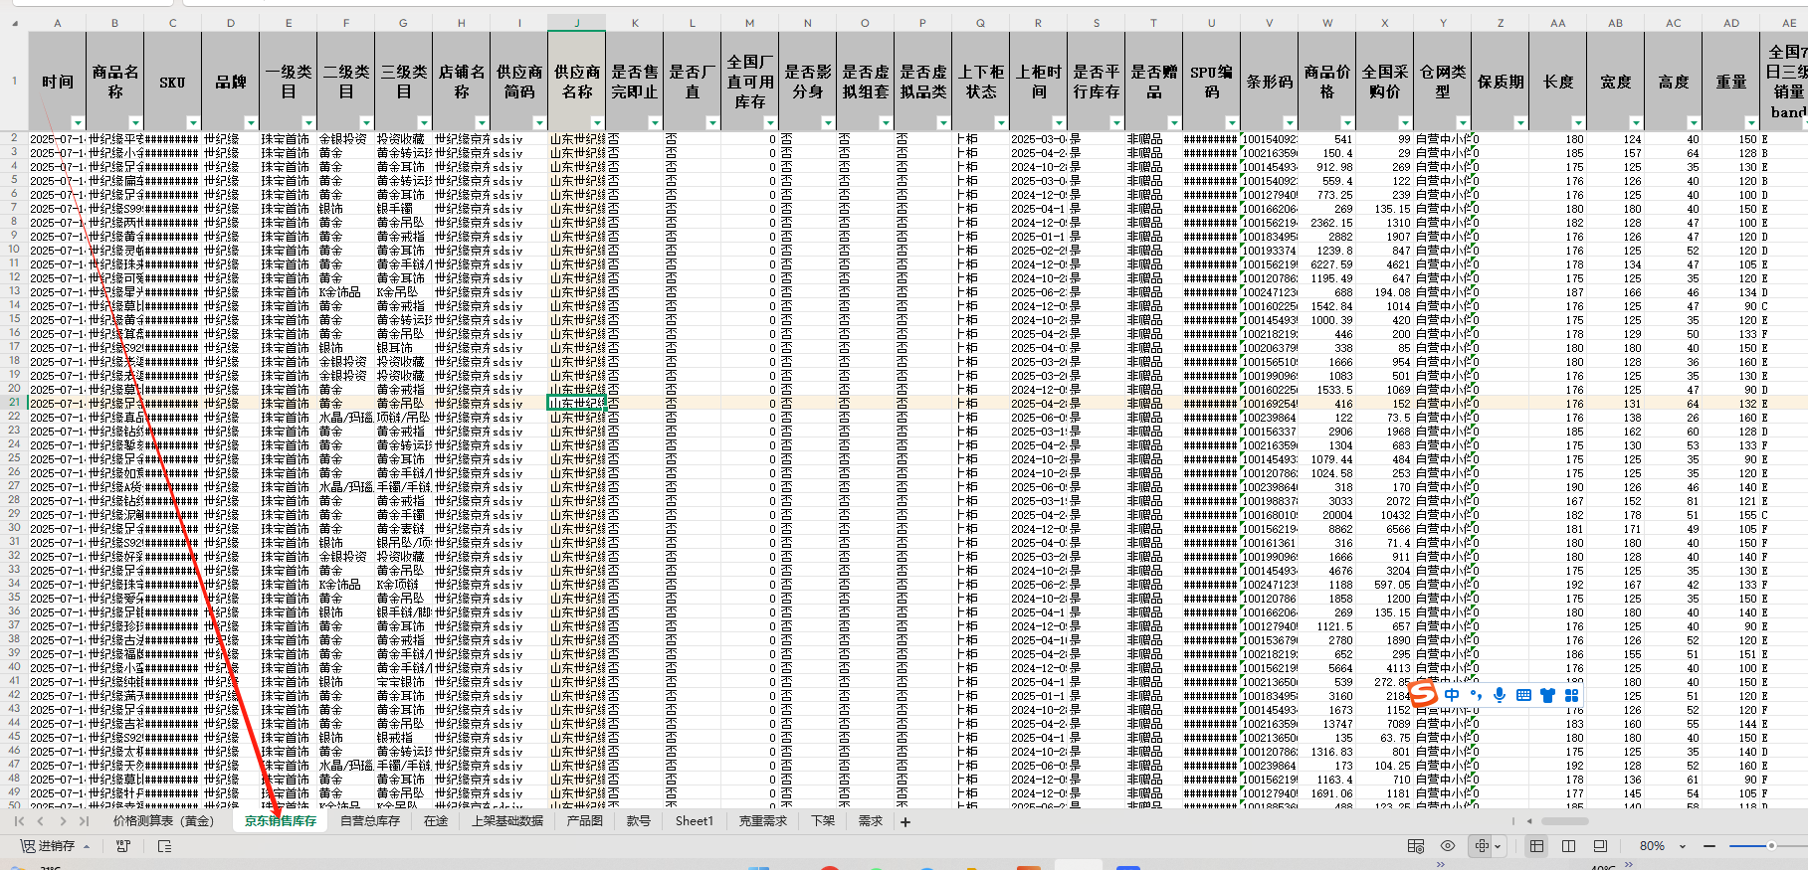Open the 上架基础数据 sheet tab

[x=507, y=821]
